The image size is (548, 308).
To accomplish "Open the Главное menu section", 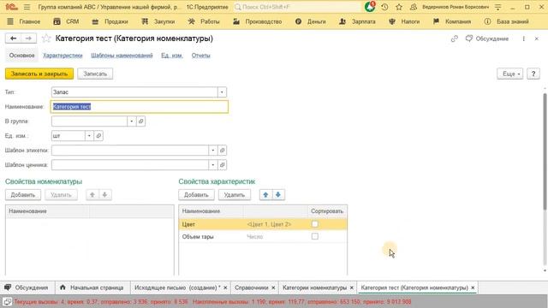I will coord(24,21).
